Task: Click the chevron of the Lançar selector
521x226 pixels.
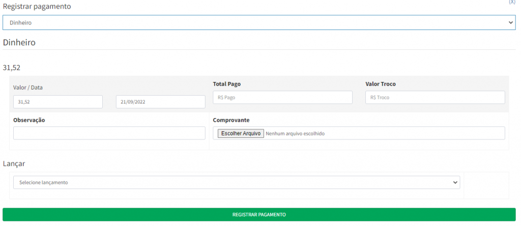Action: click(455, 182)
